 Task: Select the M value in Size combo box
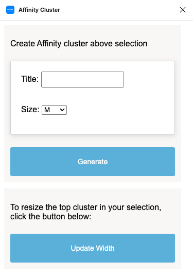(47, 110)
